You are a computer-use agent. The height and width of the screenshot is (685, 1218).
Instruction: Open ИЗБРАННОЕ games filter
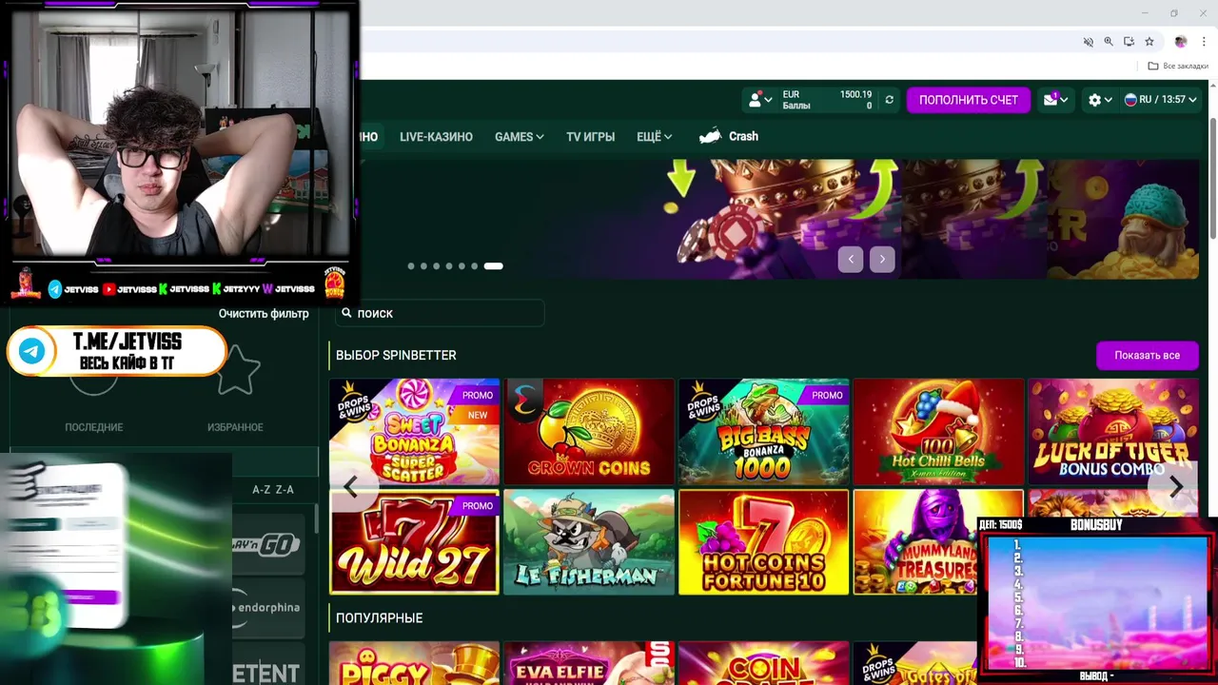click(x=235, y=428)
